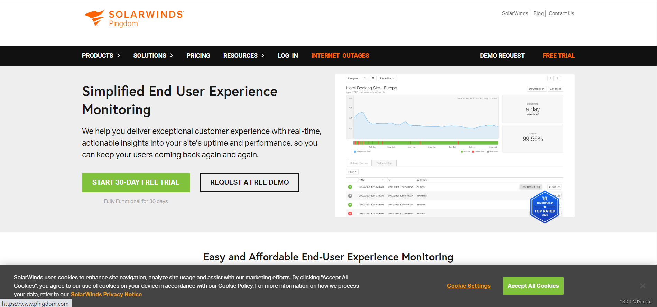The height and width of the screenshot is (307, 657).
Task: Open Cookie Settings
Action: pyautogui.click(x=469, y=286)
